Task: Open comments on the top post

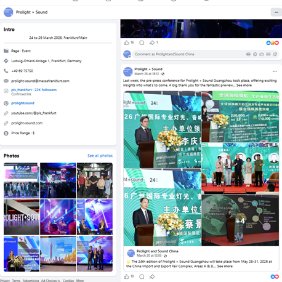Action: pos(142,42)
